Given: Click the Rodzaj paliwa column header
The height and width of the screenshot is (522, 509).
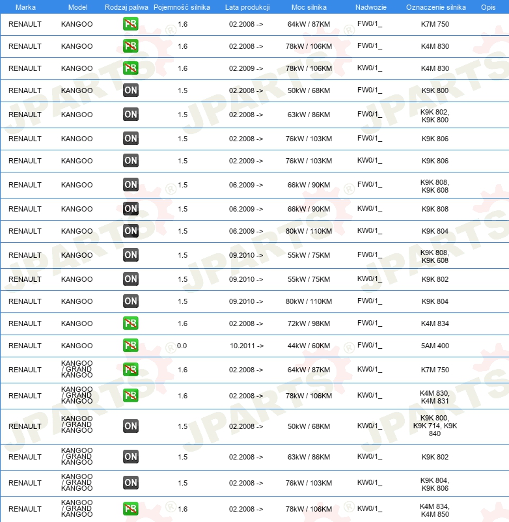Looking at the screenshot, I should [x=126, y=7].
